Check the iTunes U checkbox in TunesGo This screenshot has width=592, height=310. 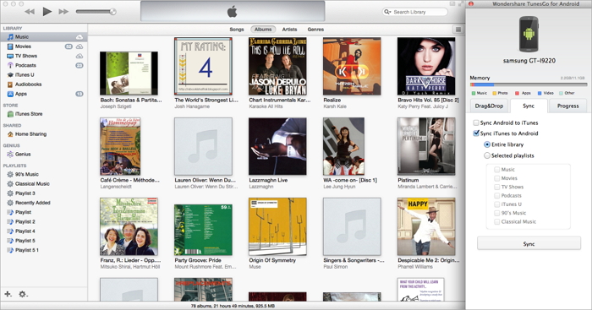point(497,204)
